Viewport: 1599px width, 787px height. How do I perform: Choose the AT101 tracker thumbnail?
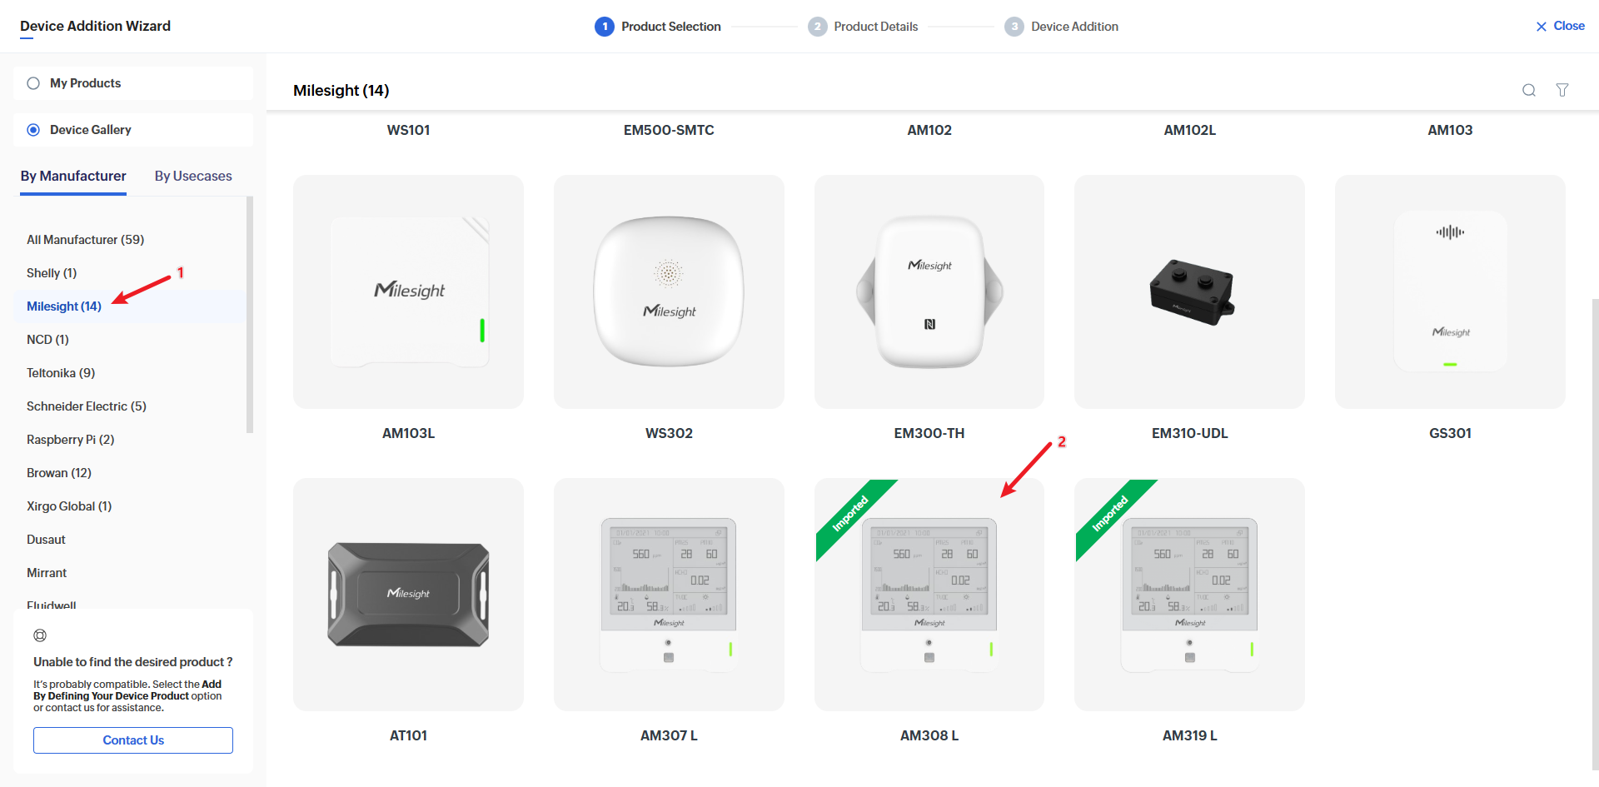pyautogui.click(x=408, y=595)
